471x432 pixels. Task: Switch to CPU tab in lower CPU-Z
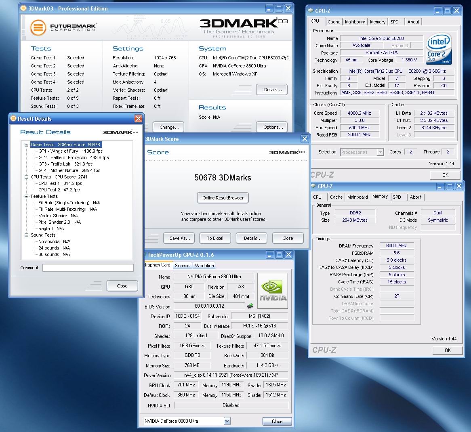[317, 197]
